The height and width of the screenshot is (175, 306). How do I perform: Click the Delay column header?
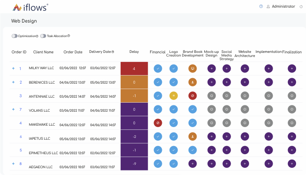(x=134, y=52)
